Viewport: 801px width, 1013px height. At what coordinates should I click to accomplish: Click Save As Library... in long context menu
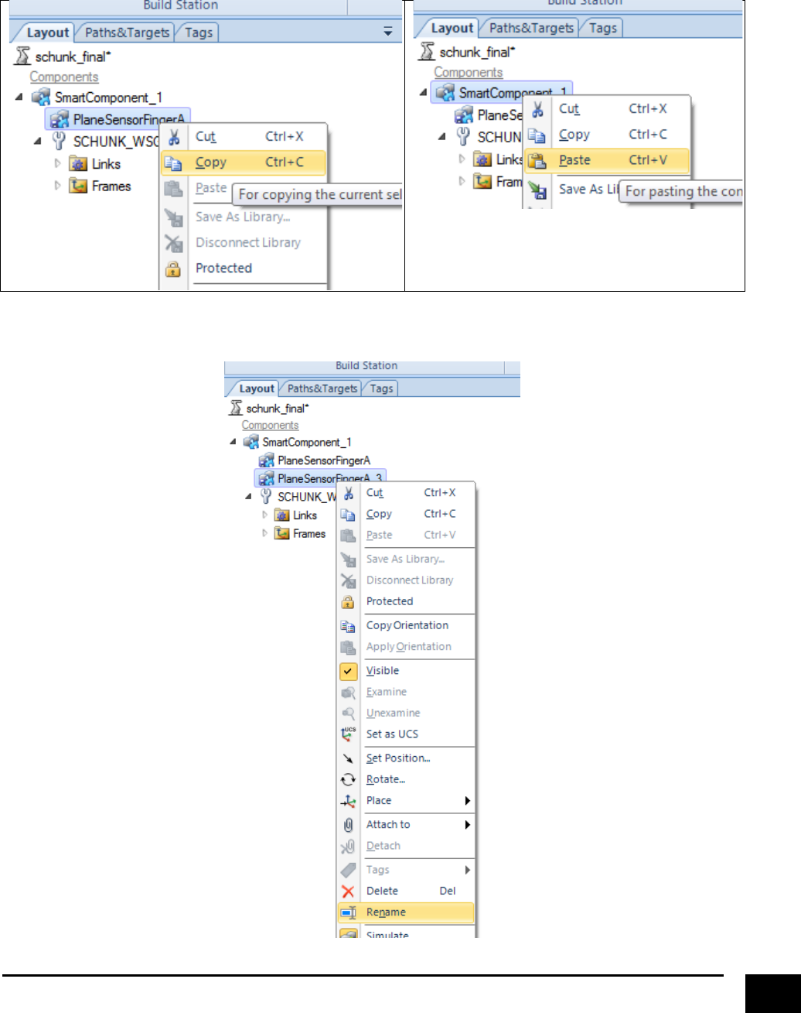pos(405,559)
